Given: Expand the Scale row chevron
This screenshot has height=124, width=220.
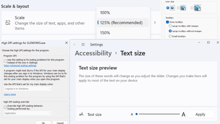Looking at the screenshot, I should click(155, 22).
